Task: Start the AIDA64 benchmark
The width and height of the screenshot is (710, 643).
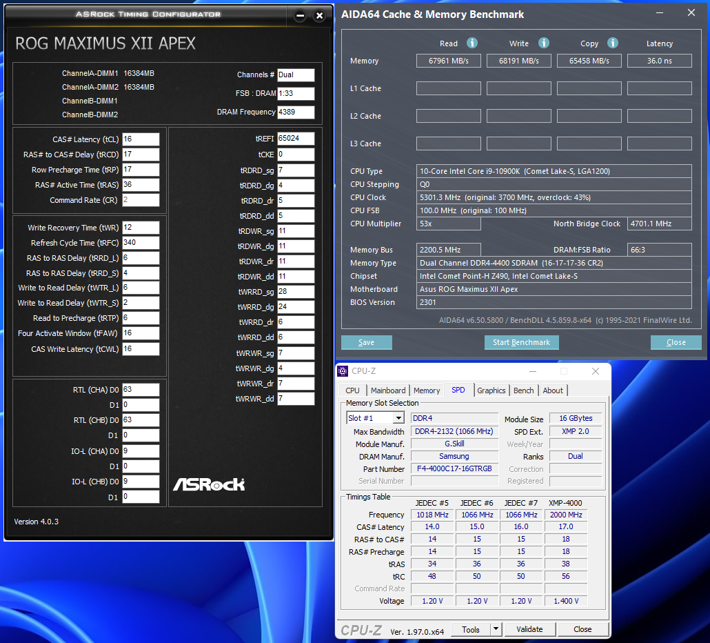Action: [x=522, y=342]
